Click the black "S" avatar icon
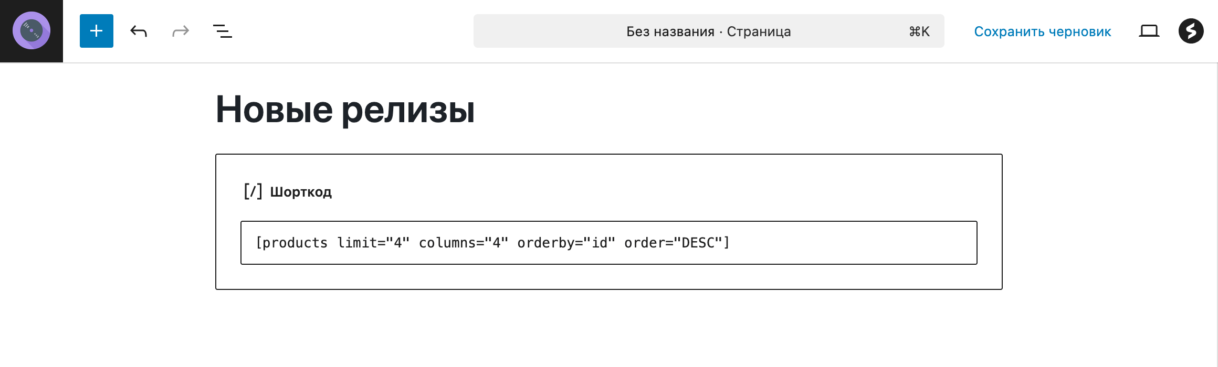 (1192, 31)
